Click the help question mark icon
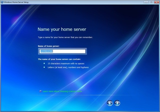 coord(40,91)
